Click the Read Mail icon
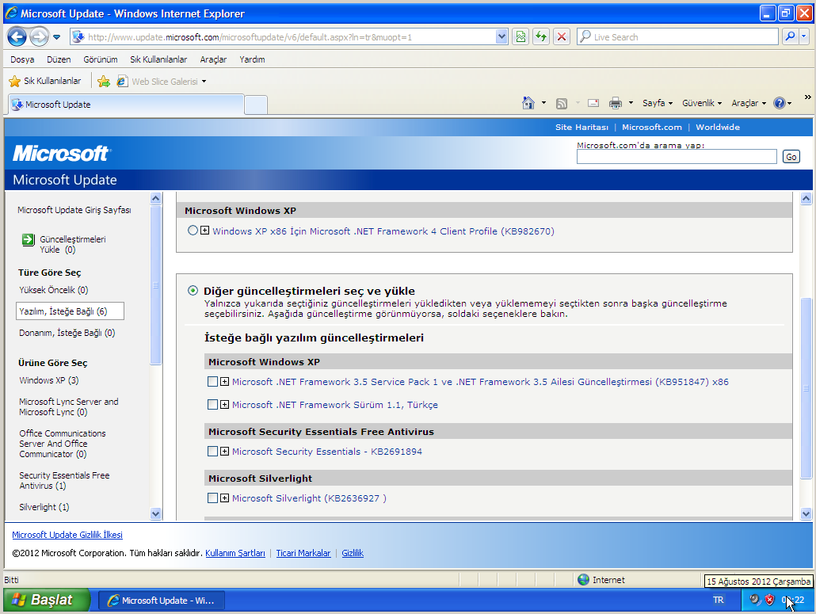816x614 pixels. [x=593, y=103]
